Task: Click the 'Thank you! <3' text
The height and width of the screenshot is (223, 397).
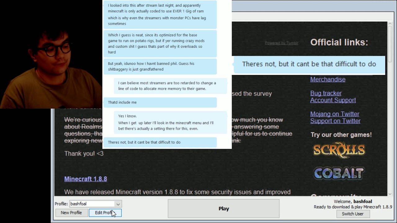Action: pyautogui.click(x=84, y=154)
